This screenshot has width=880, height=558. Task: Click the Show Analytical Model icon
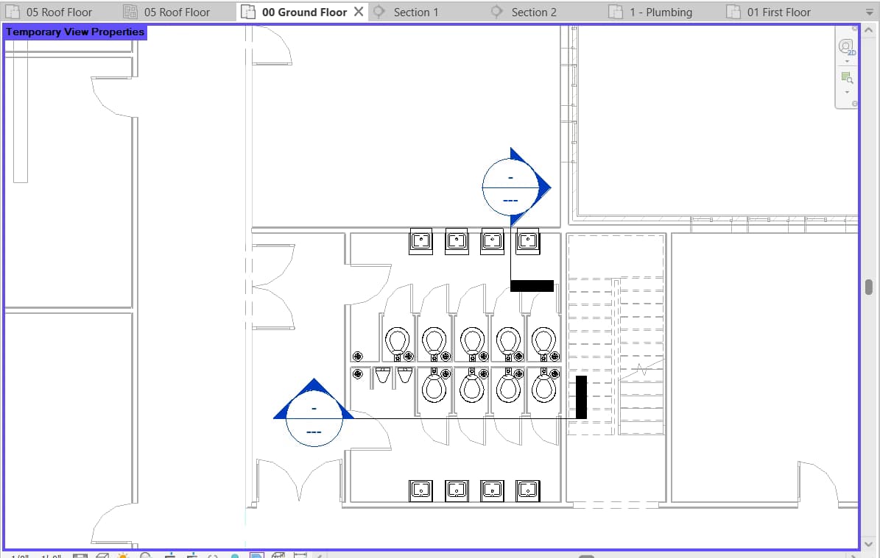279,555
